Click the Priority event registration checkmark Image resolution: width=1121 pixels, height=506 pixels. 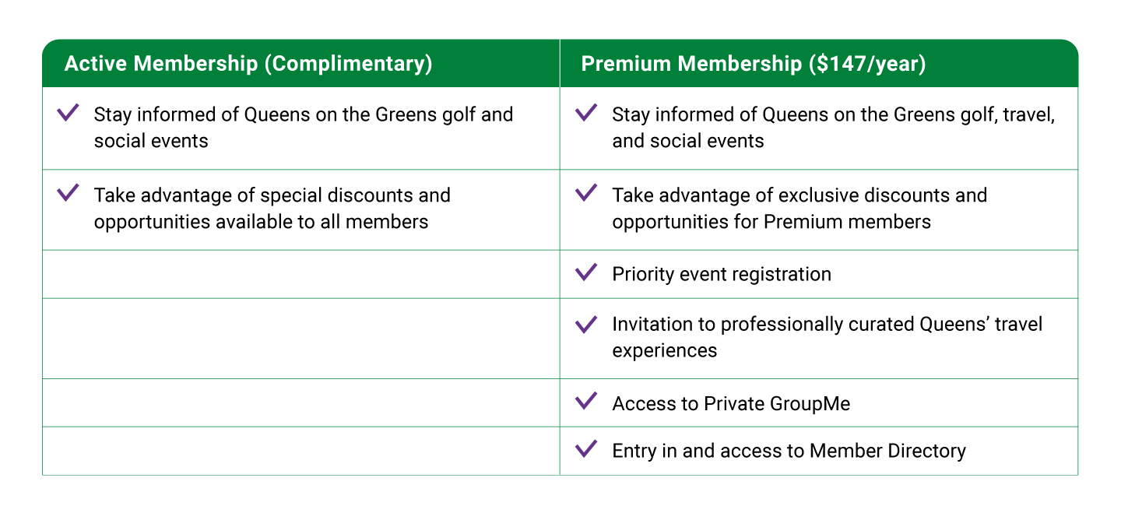click(586, 273)
